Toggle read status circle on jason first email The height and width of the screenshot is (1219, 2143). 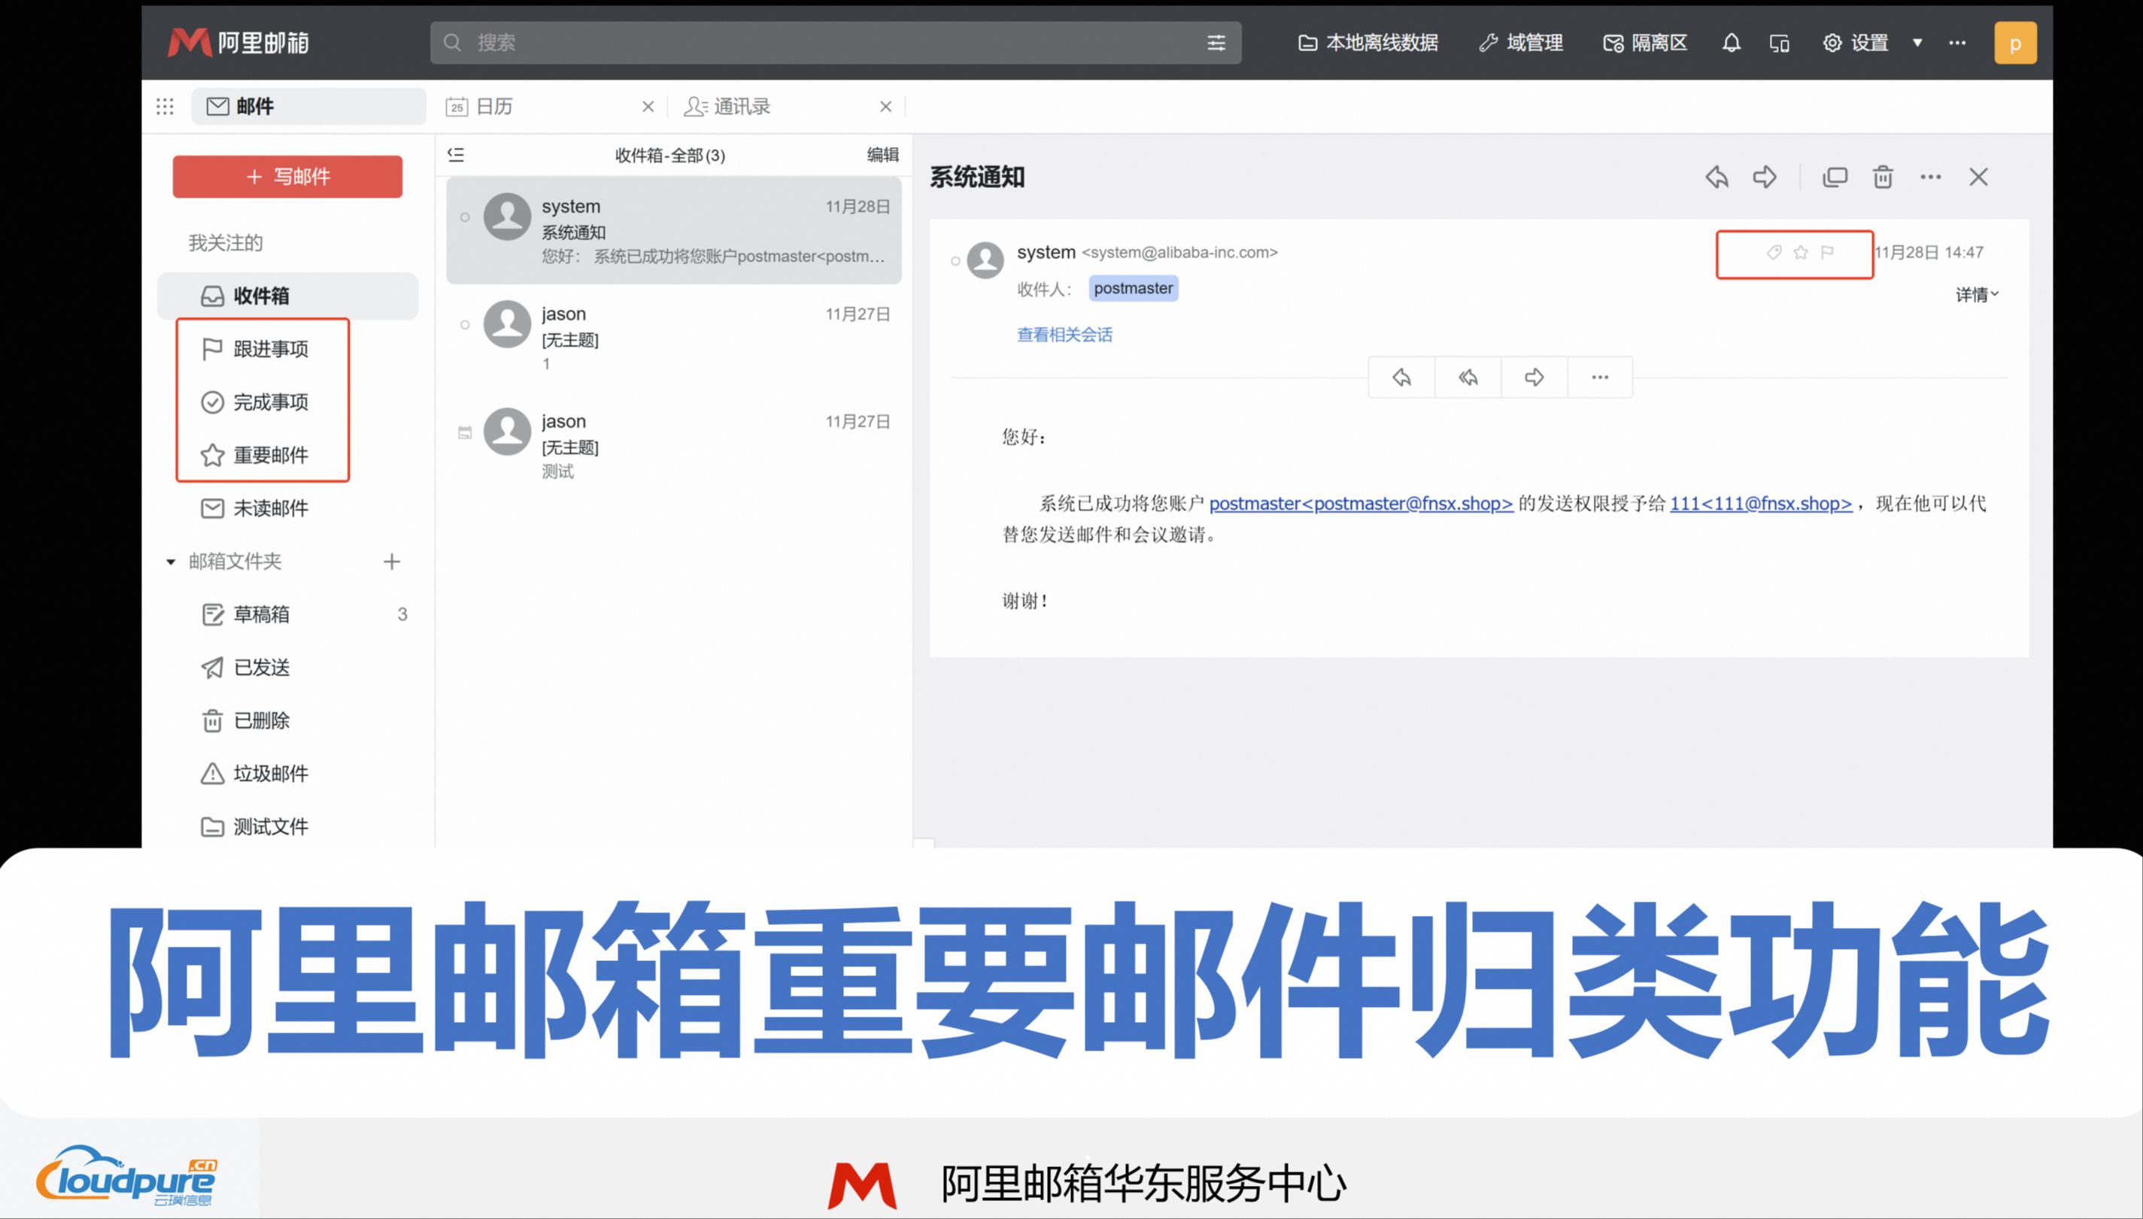pos(465,325)
